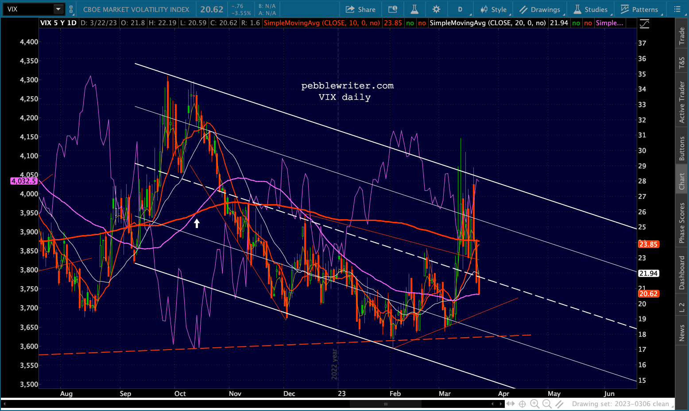The width and height of the screenshot is (689, 411).
Task: Open the D timeframe dropdown
Action: [x=460, y=9]
